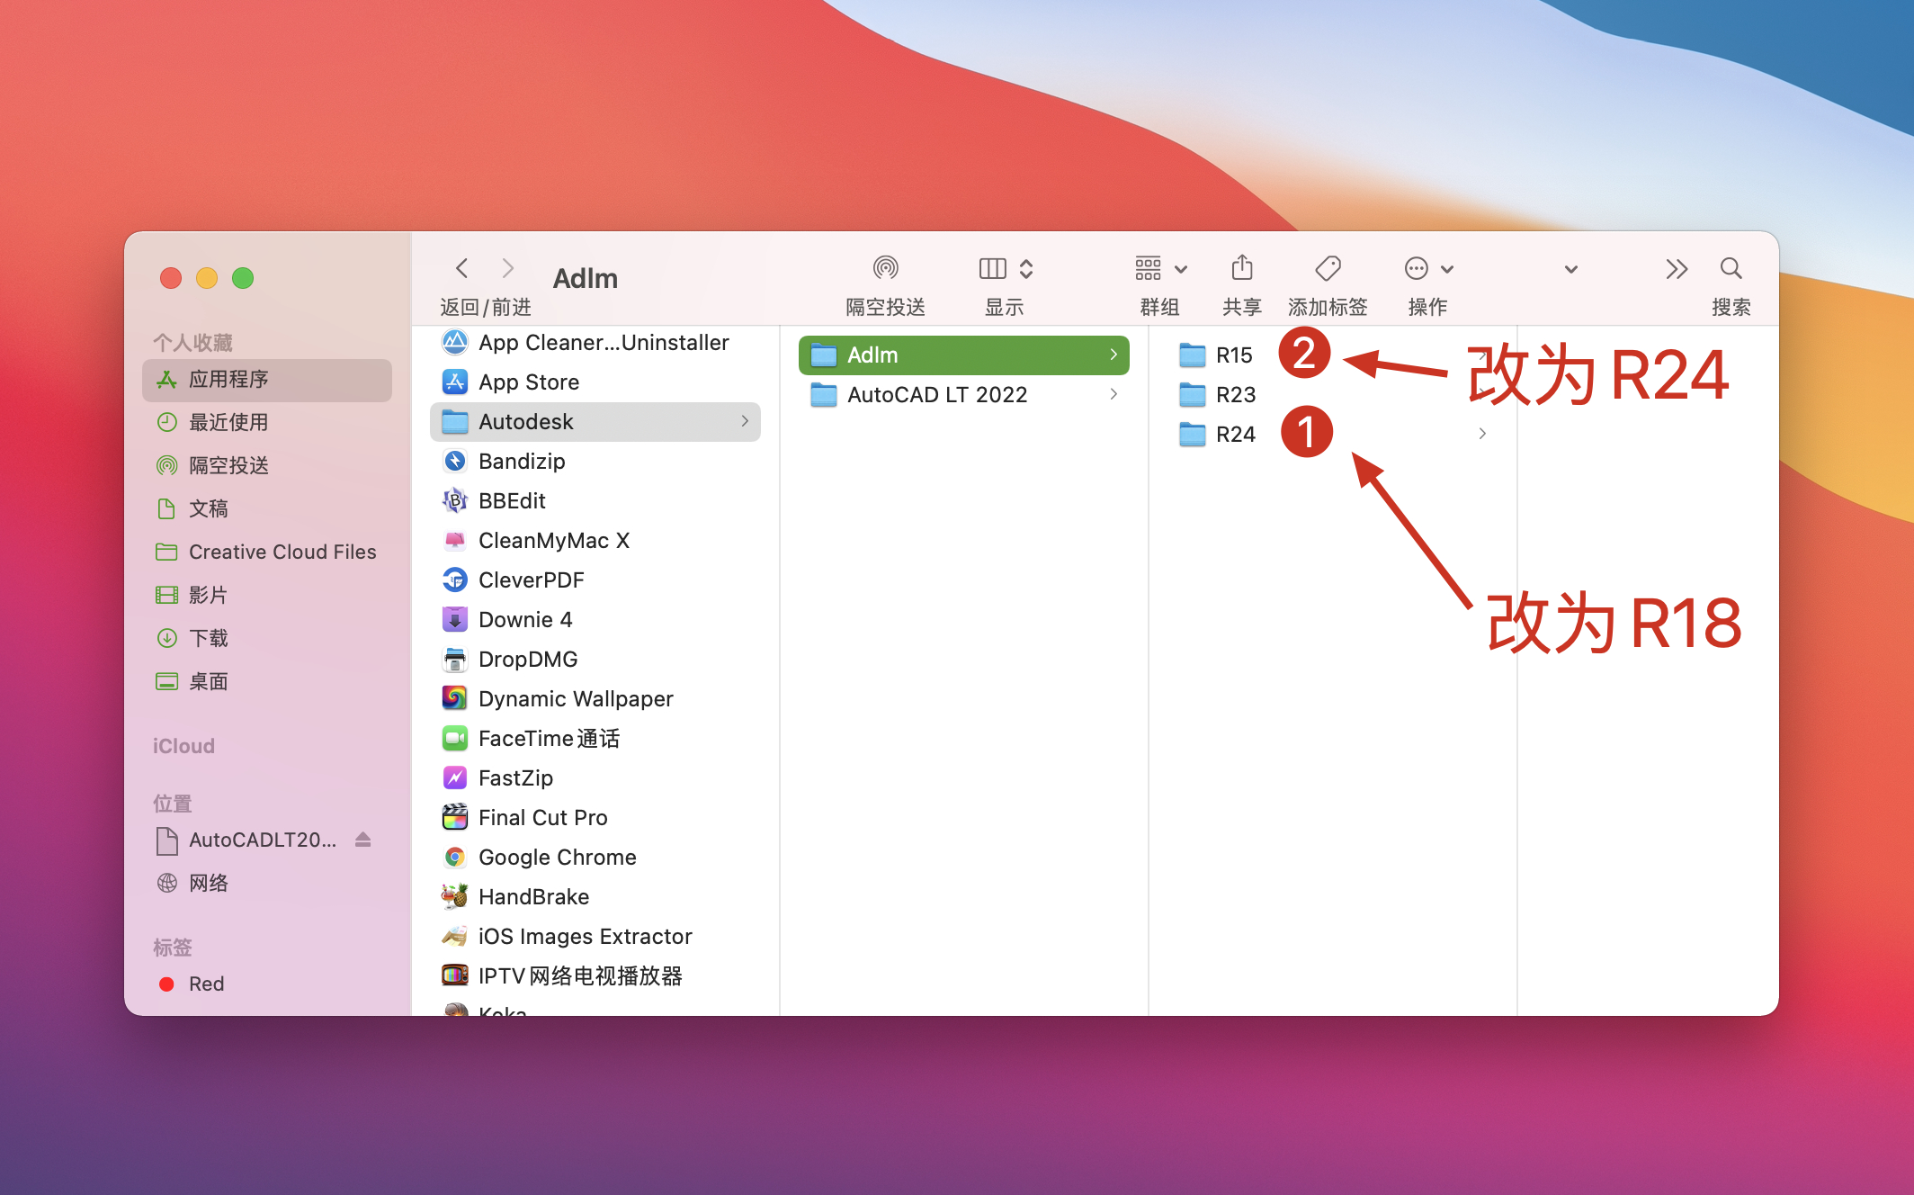Select the R24 folder

(1235, 434)
